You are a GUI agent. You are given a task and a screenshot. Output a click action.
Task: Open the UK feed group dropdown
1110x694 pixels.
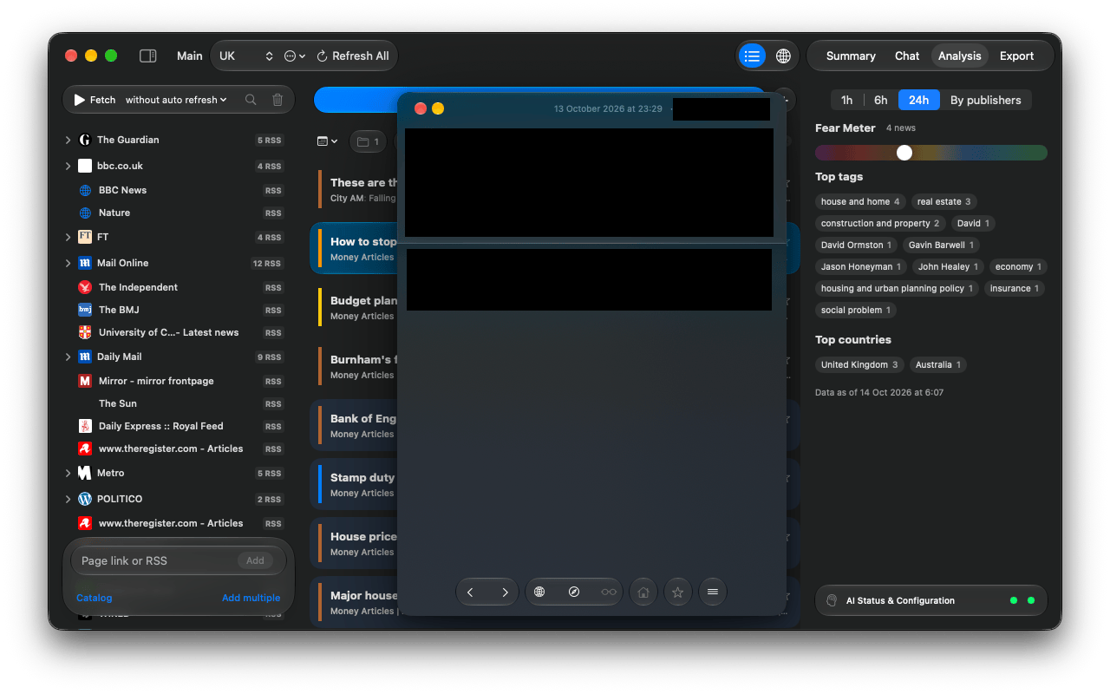(x=246, y=56)
